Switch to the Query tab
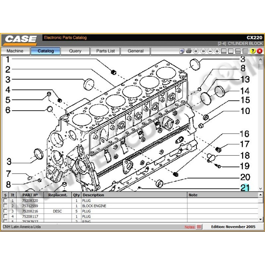 click(x=75, y=51)
